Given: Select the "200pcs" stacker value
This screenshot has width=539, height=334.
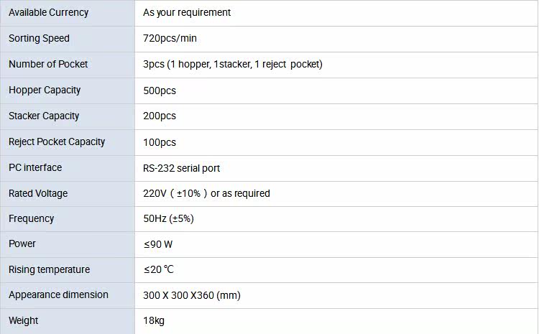Looking at the screenshot, I should [159, 116].
